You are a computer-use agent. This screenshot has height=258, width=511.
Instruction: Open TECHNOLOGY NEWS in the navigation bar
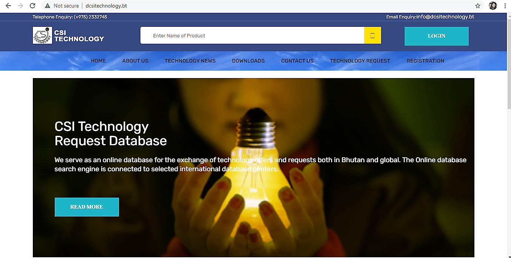[190, 61]
